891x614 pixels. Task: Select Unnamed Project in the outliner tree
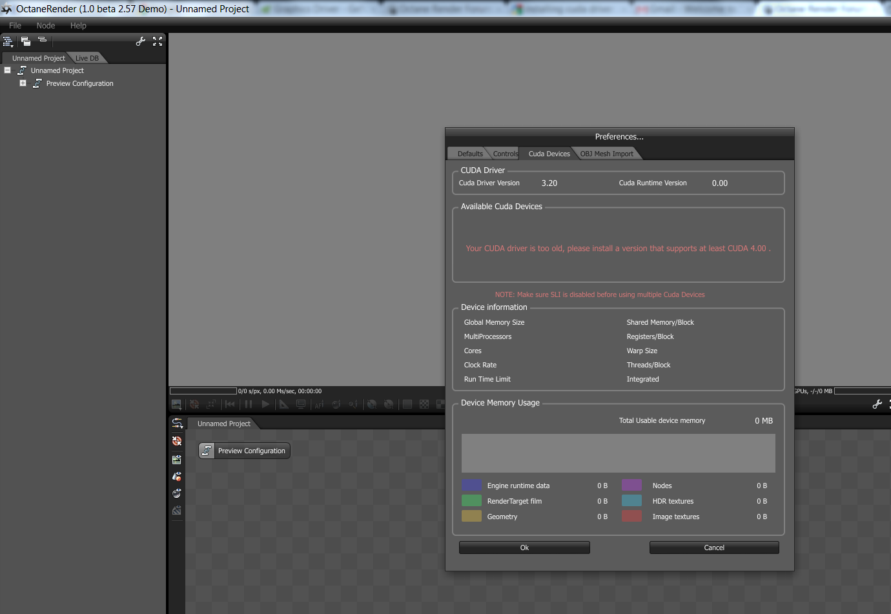[57, 70]
